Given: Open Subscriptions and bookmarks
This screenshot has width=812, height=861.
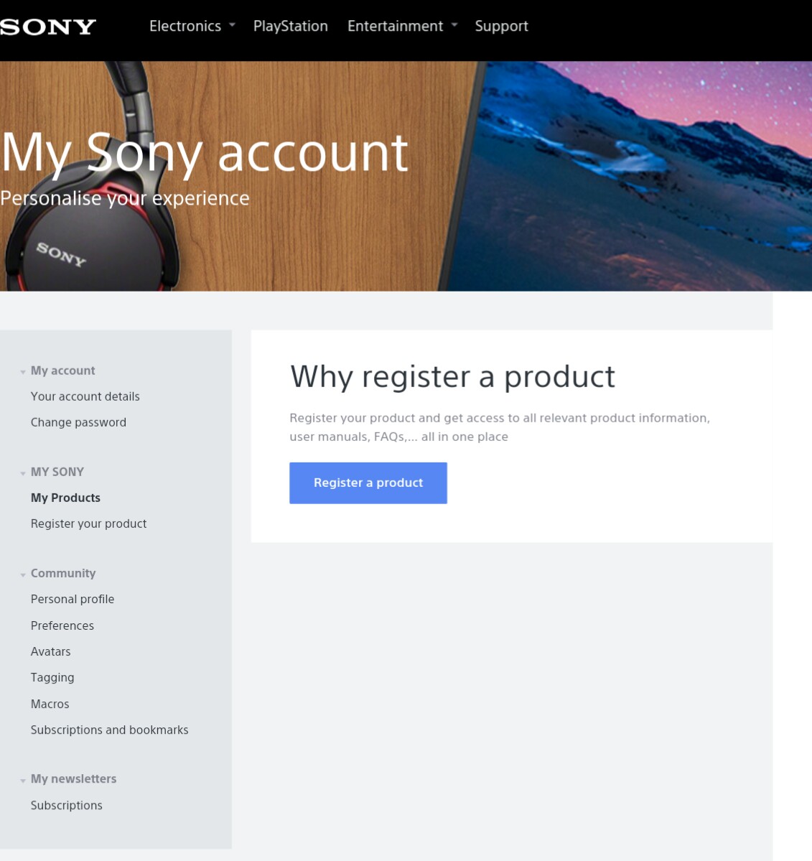Looking at the screenshot, I should pyautogui.click(x=109, y=730).
